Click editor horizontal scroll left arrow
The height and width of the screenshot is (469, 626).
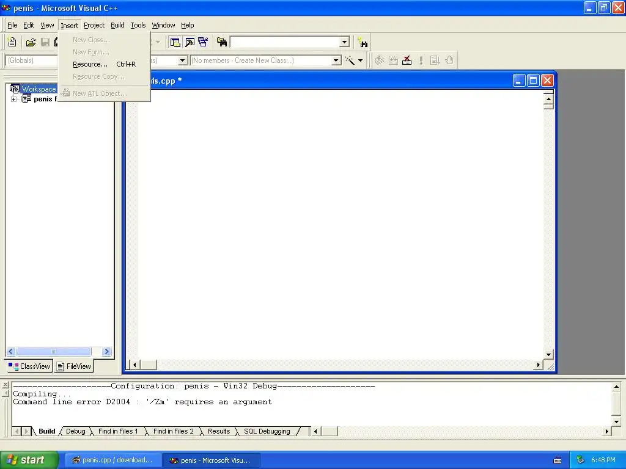tap(135, 365)
